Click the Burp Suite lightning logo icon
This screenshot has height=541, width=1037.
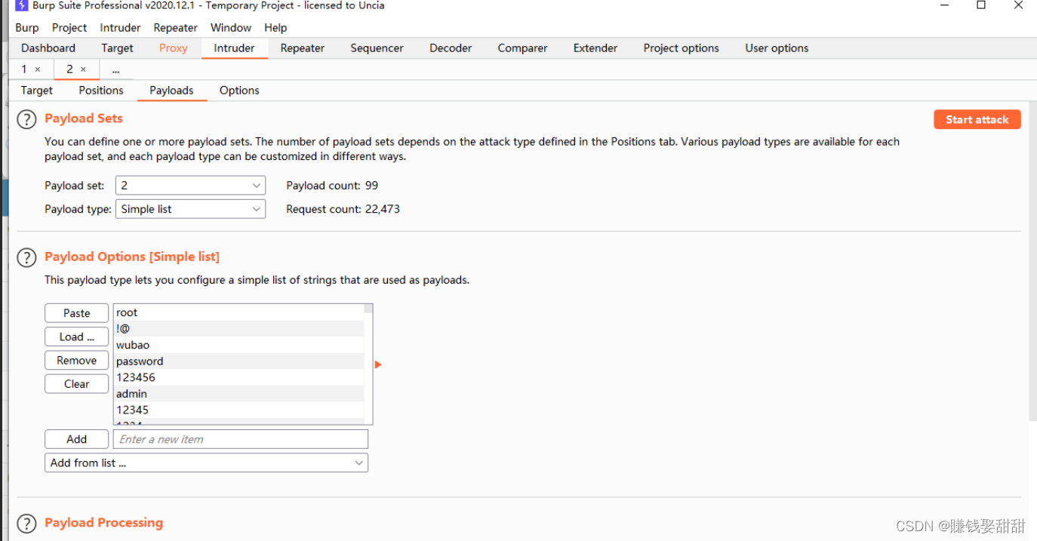click(22, 6)
